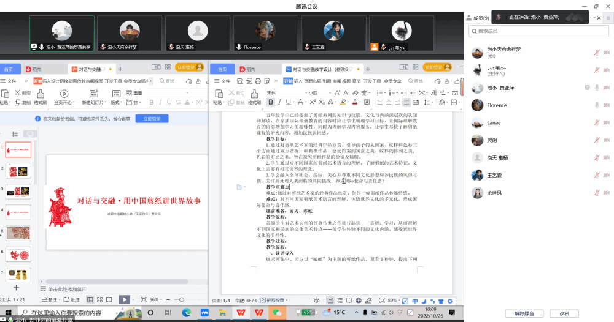Click 搜索成员 member search field

point(538,31)
